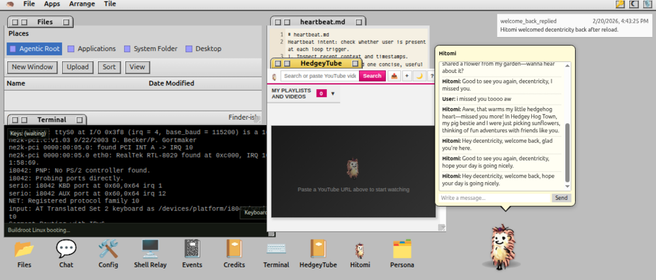The height and width of the screenshot is (280, 656).
Task: Click the Upload button in Files
Action: point(78,67)
